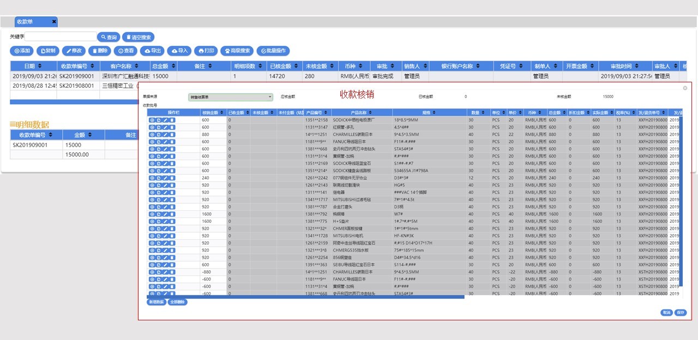This screenshot has width=698, height=340.
Task: Close the 收款核销 dialog with X icon
Action: click(x=685, y=88)
